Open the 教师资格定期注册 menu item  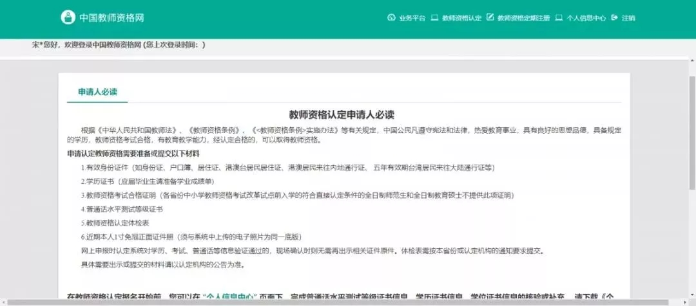[x=524, y=18]
